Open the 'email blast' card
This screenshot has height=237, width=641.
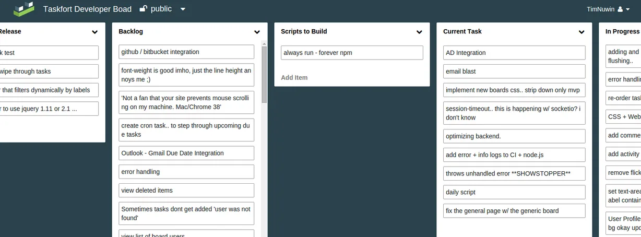coord(514,72)
